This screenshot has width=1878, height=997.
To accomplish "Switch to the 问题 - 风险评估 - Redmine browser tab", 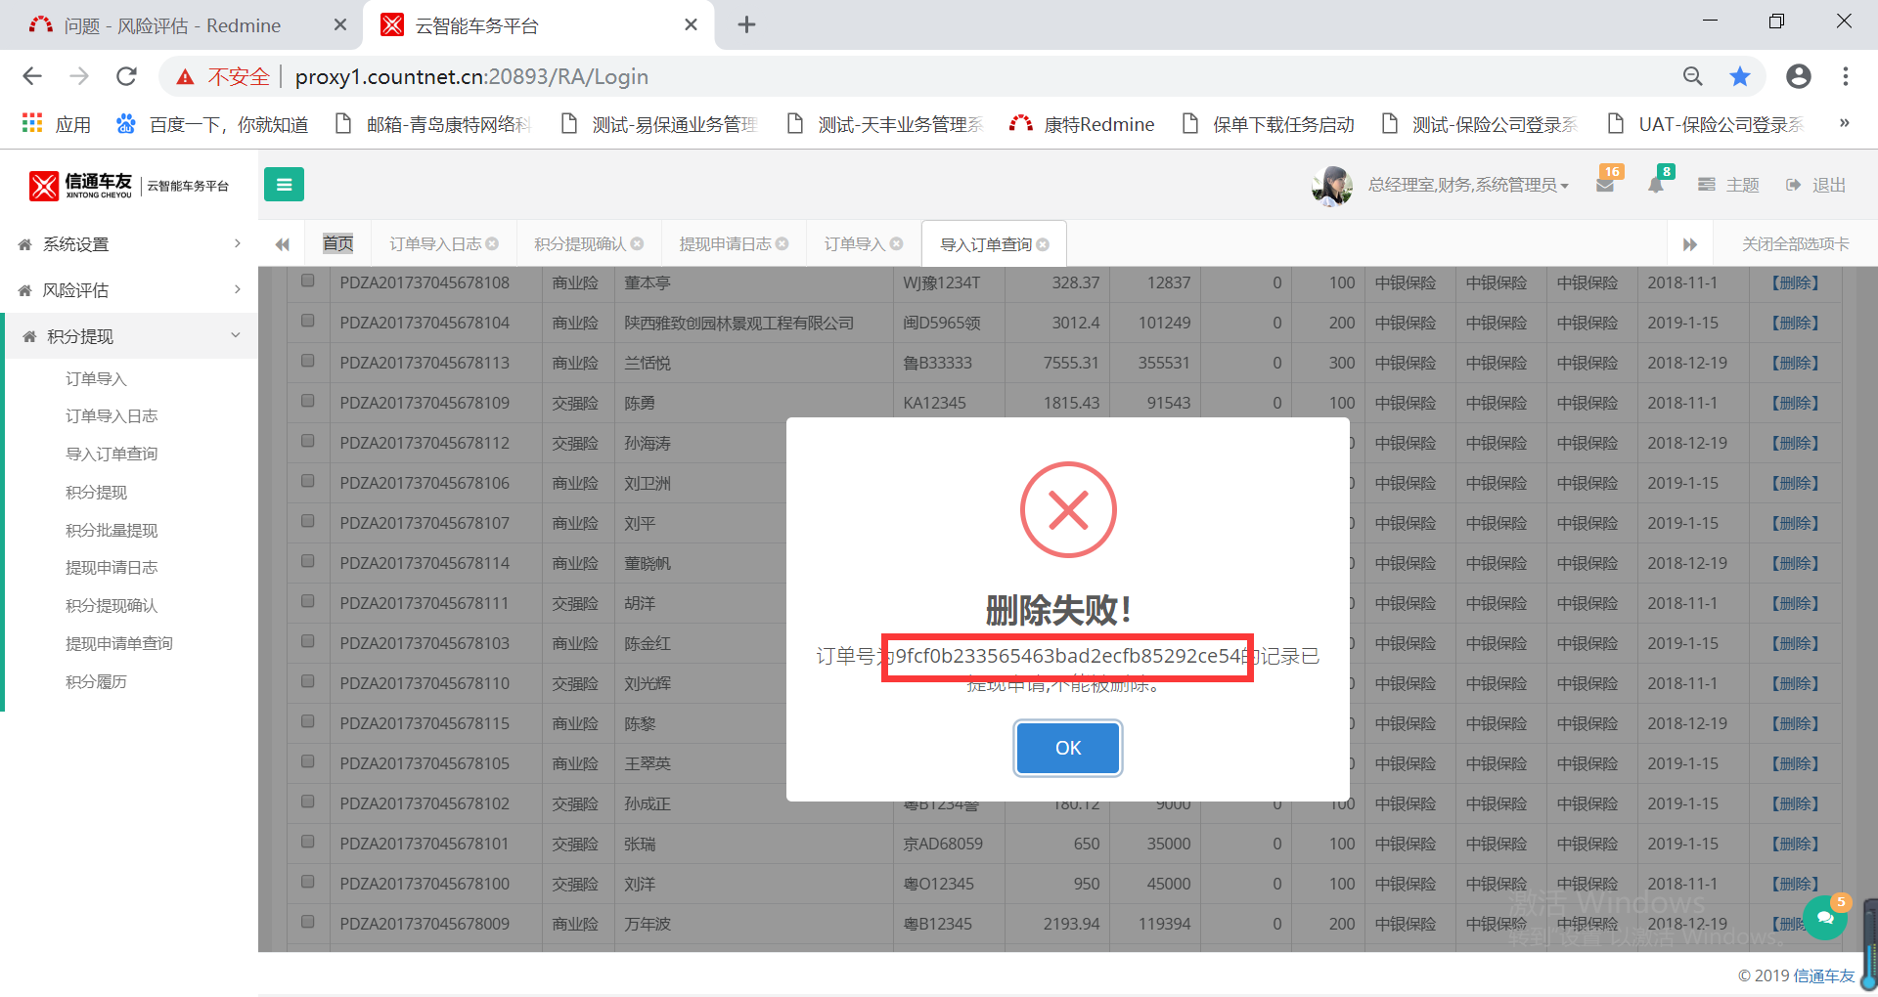I will (x=181, y=25).
